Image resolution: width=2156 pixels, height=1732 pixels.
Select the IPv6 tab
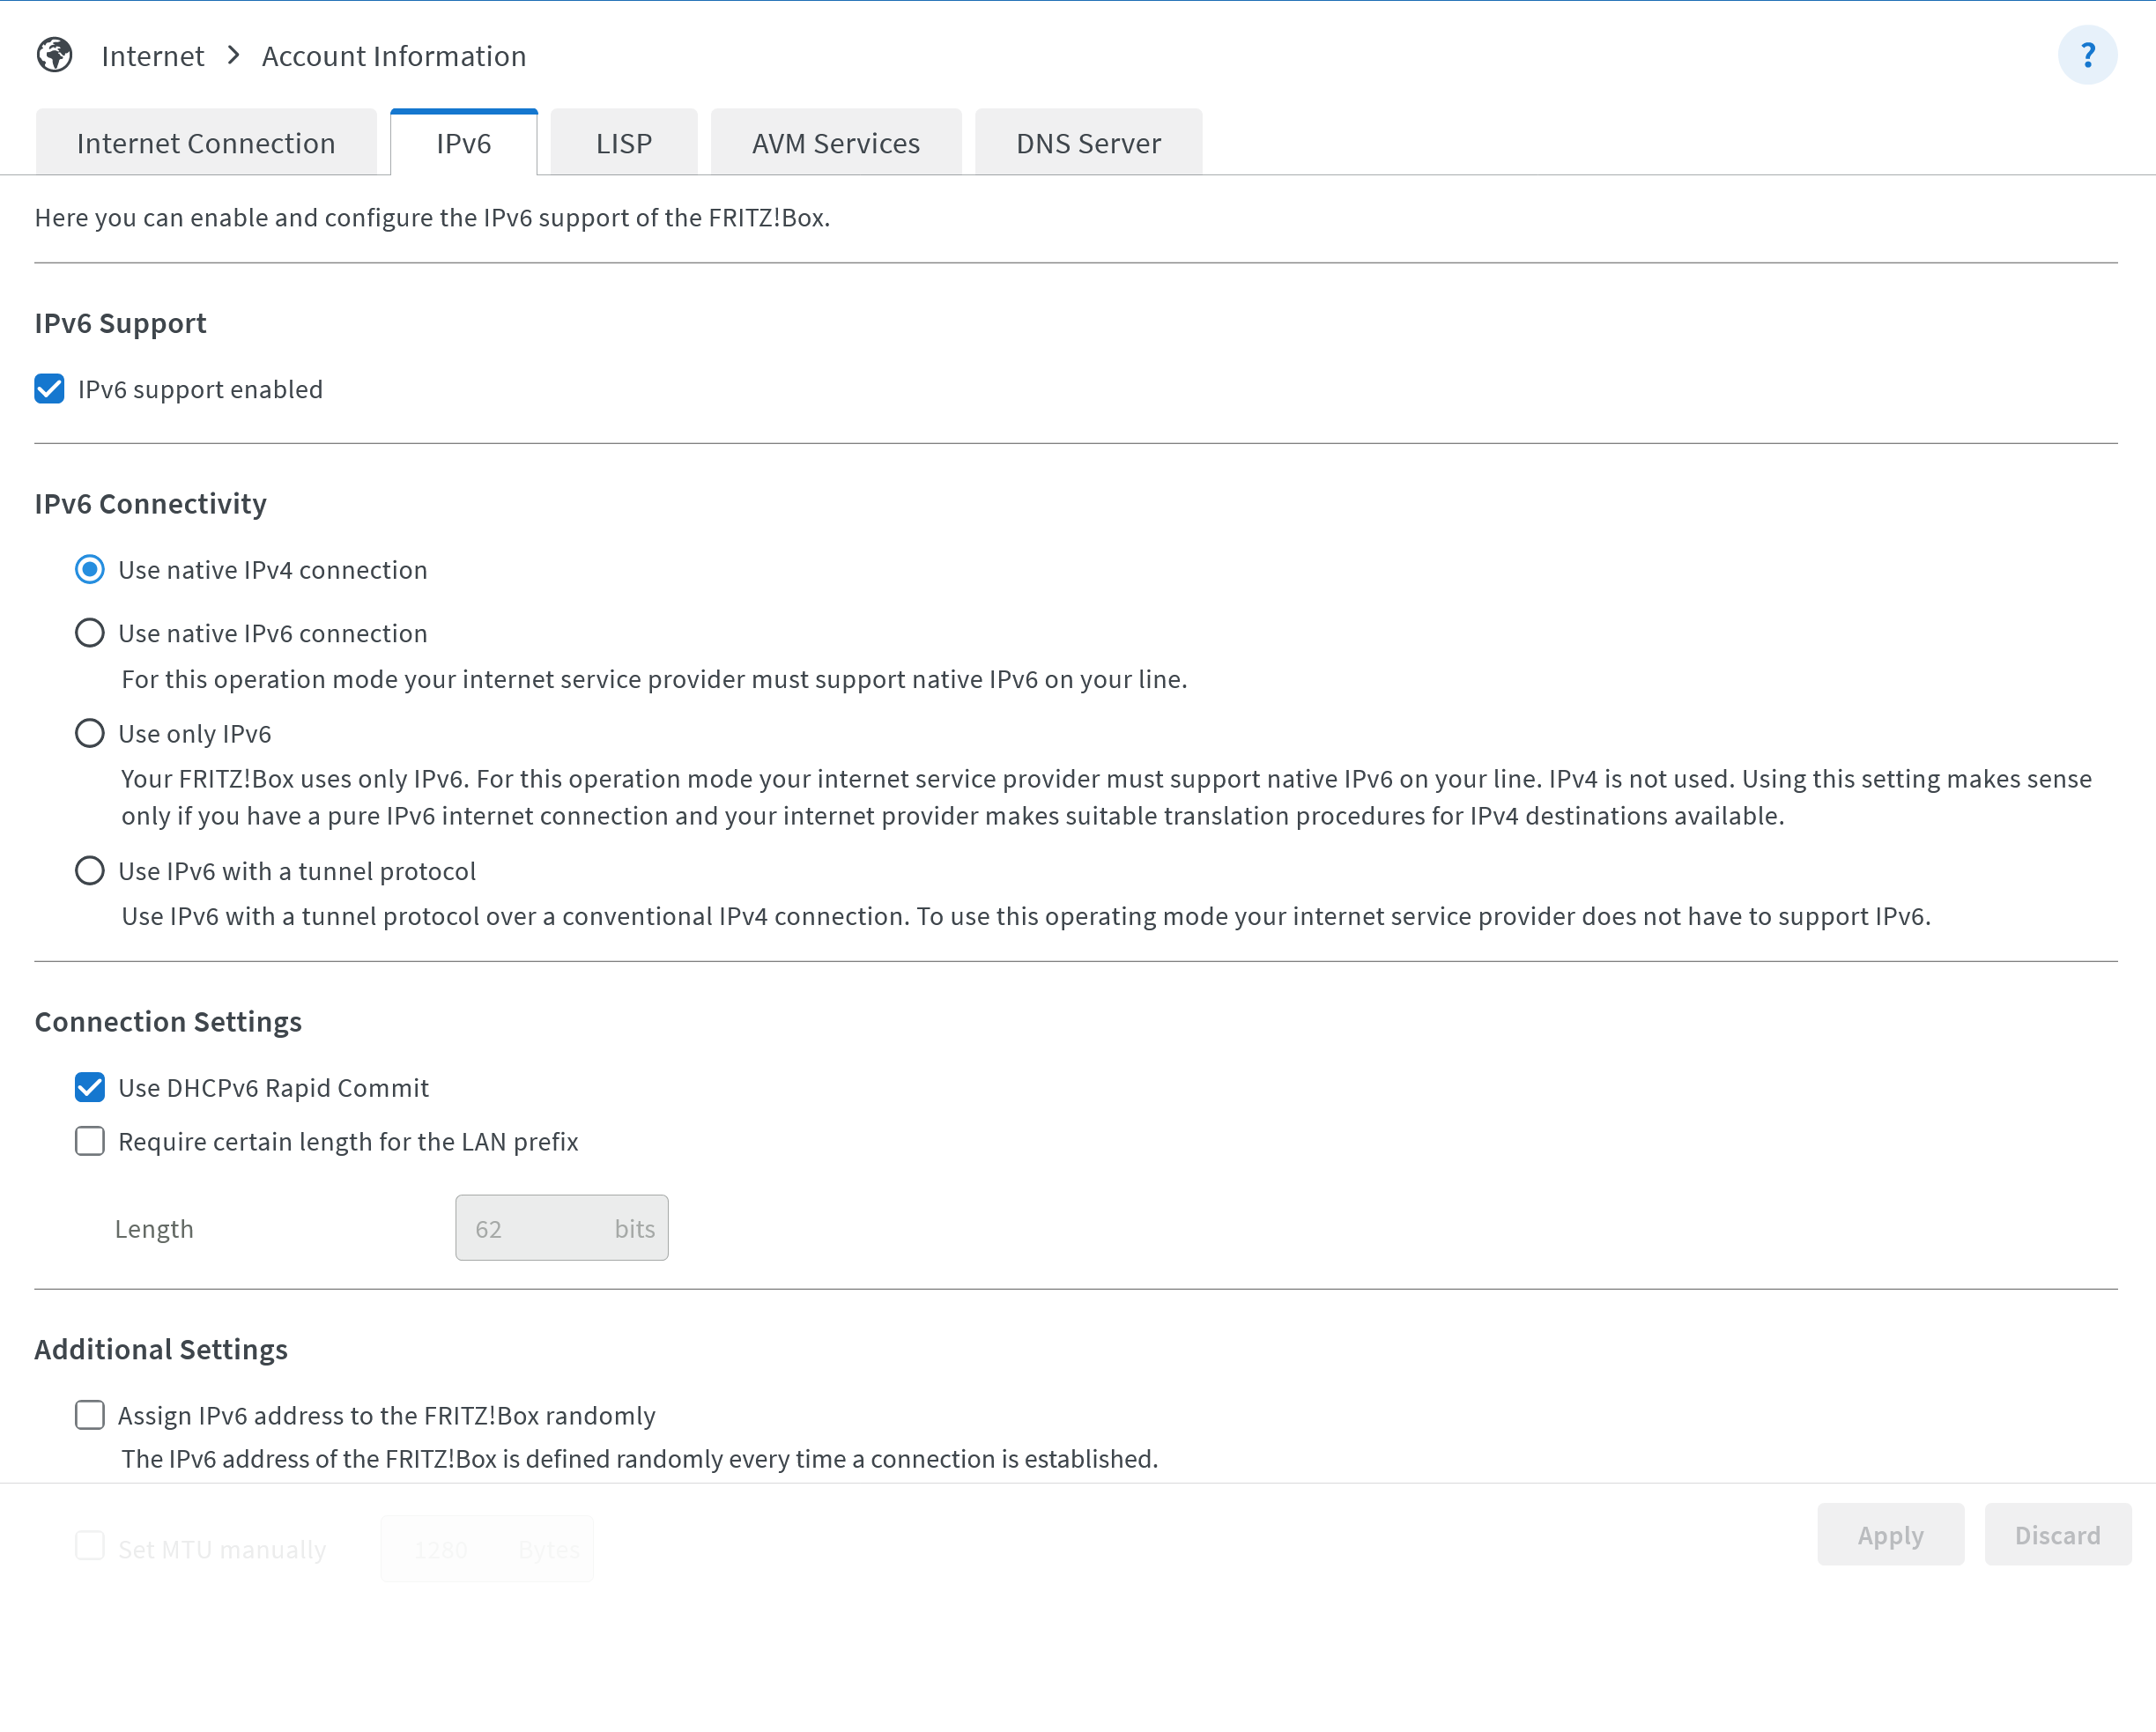tap(463, 143)
